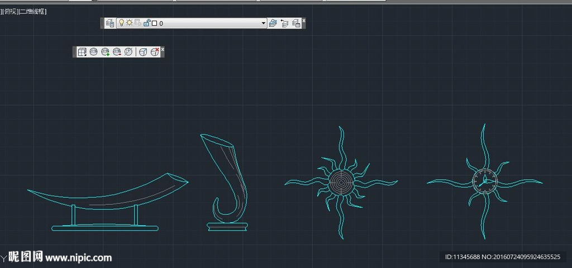
Task: Apply Smooth Less with red minus icon
Action: [x=117, y=52]
